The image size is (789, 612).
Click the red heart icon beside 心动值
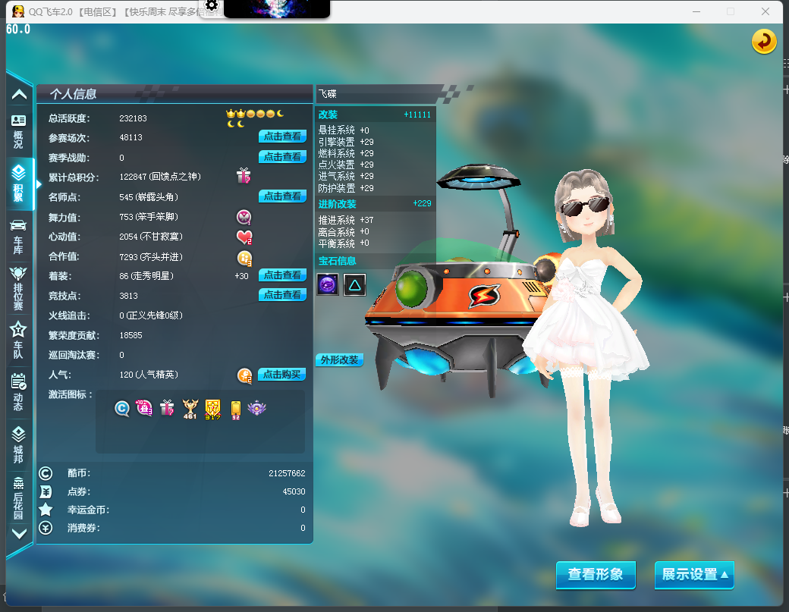(x=244, y=237)
